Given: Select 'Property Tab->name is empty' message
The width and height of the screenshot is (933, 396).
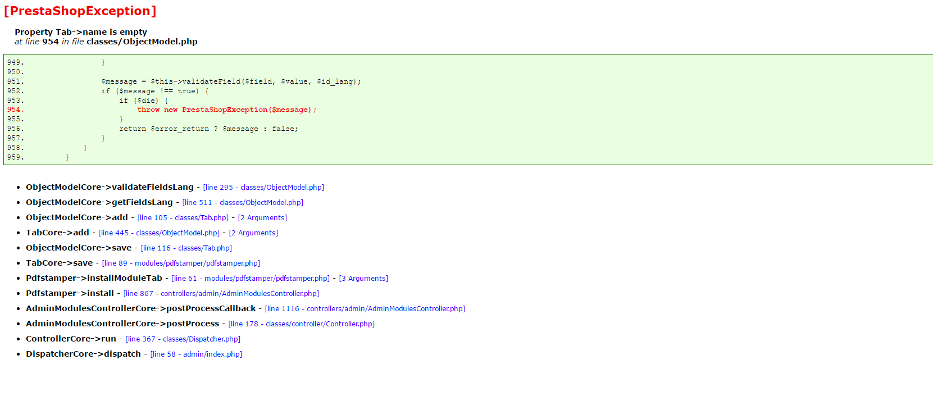Looking at the screenshot, I should (81, 32).
